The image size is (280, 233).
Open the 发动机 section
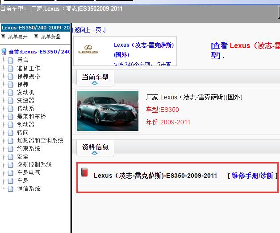25,92
